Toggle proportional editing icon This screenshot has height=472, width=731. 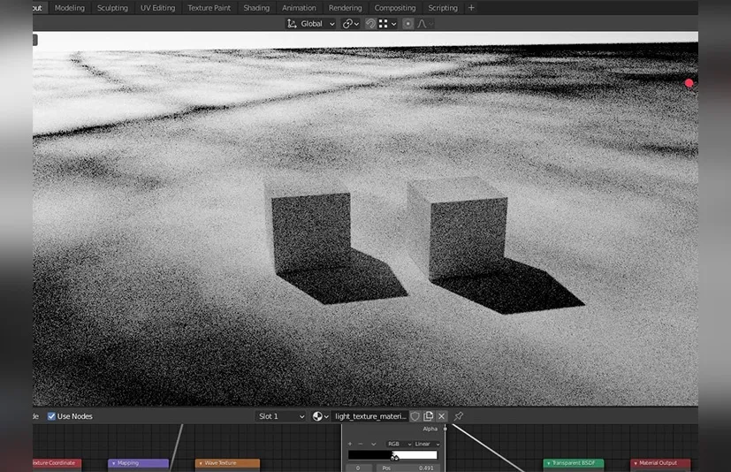[x=407, y=24]
